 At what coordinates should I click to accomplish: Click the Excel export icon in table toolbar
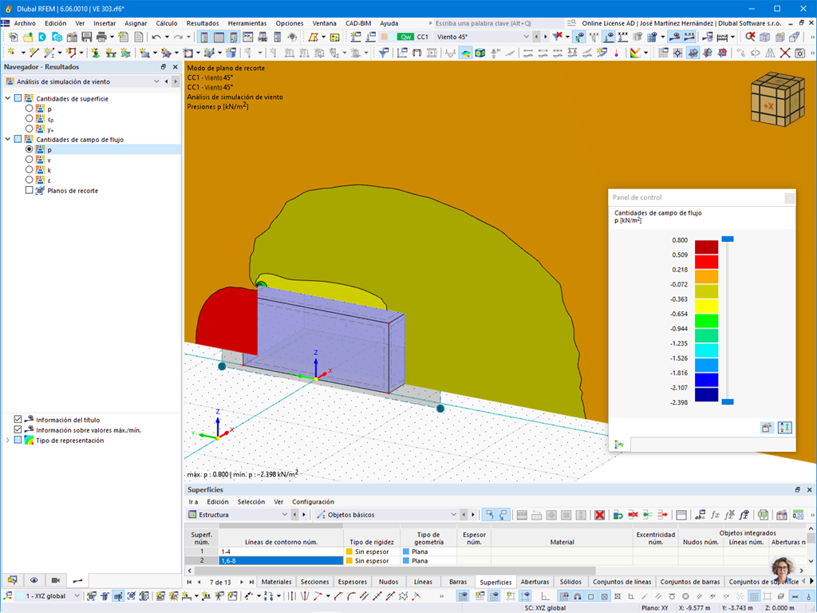763,515
